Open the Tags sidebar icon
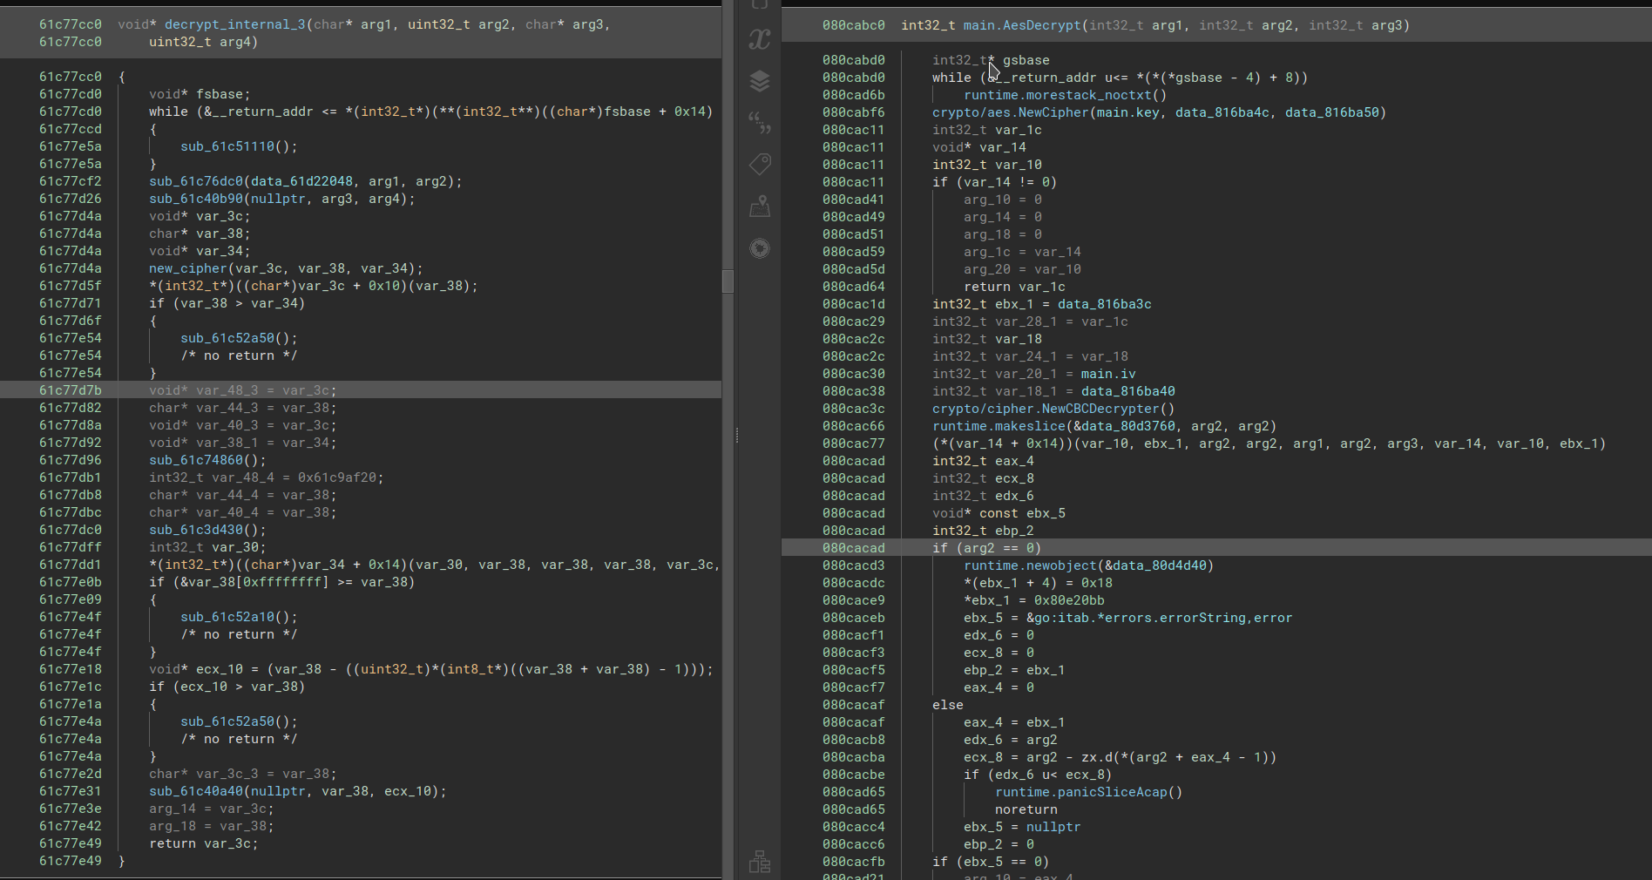1652x880 pixels. (x=760, y=164)
